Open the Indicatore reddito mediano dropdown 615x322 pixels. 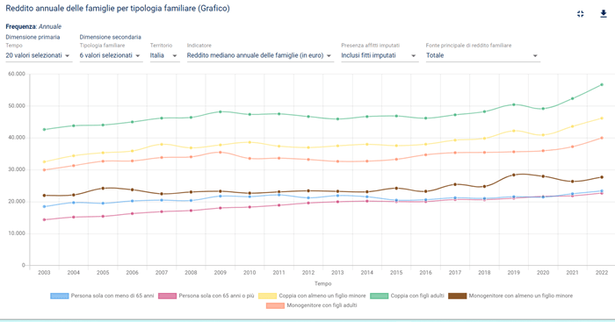click(260, 55)
